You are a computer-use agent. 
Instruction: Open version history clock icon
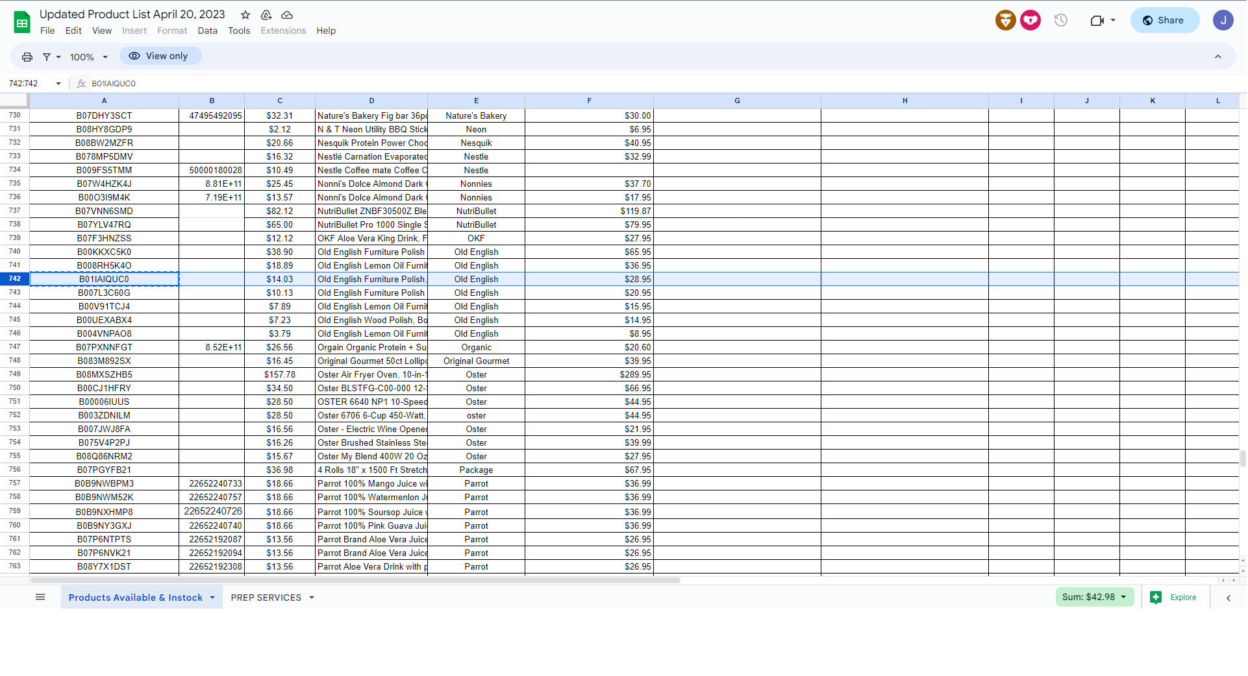point(1061,20)
